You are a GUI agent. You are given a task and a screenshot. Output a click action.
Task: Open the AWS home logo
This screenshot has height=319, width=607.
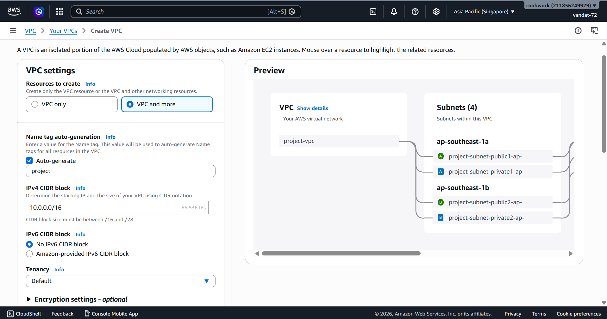coord(14,11)
